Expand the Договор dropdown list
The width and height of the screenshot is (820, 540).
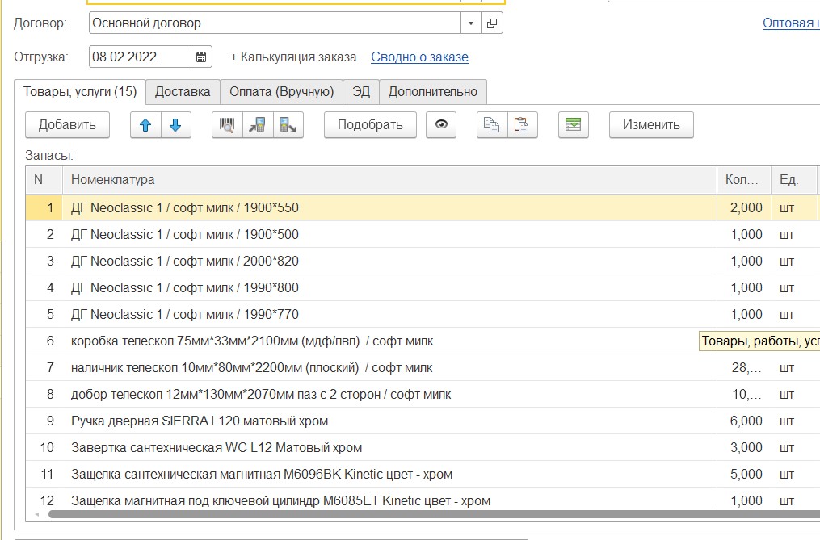(x=471, y=23)
